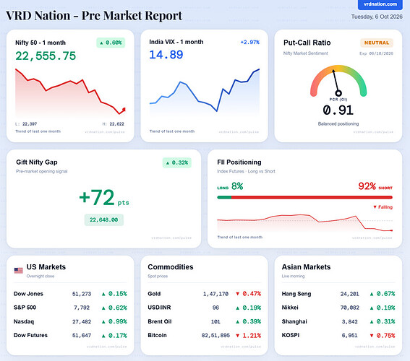This screenshot has width=410, height=361.
Task: Select the Dow Jones row
Action: point(70,294)
